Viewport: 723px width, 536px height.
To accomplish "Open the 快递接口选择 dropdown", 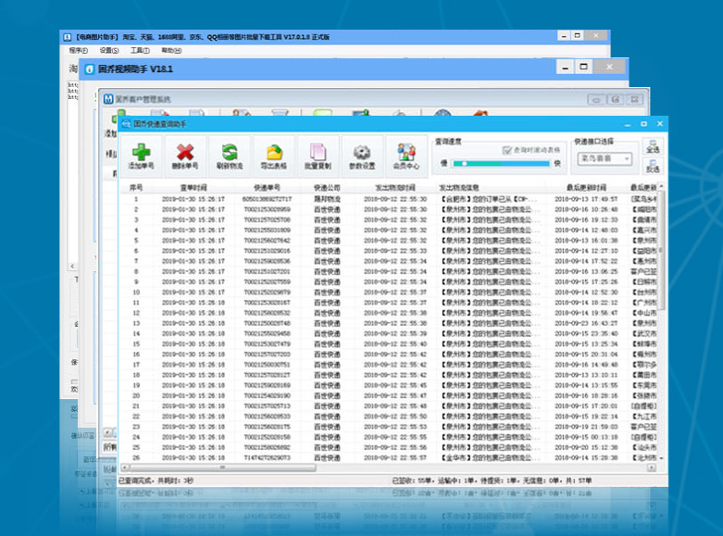I will tap(605, 158).
